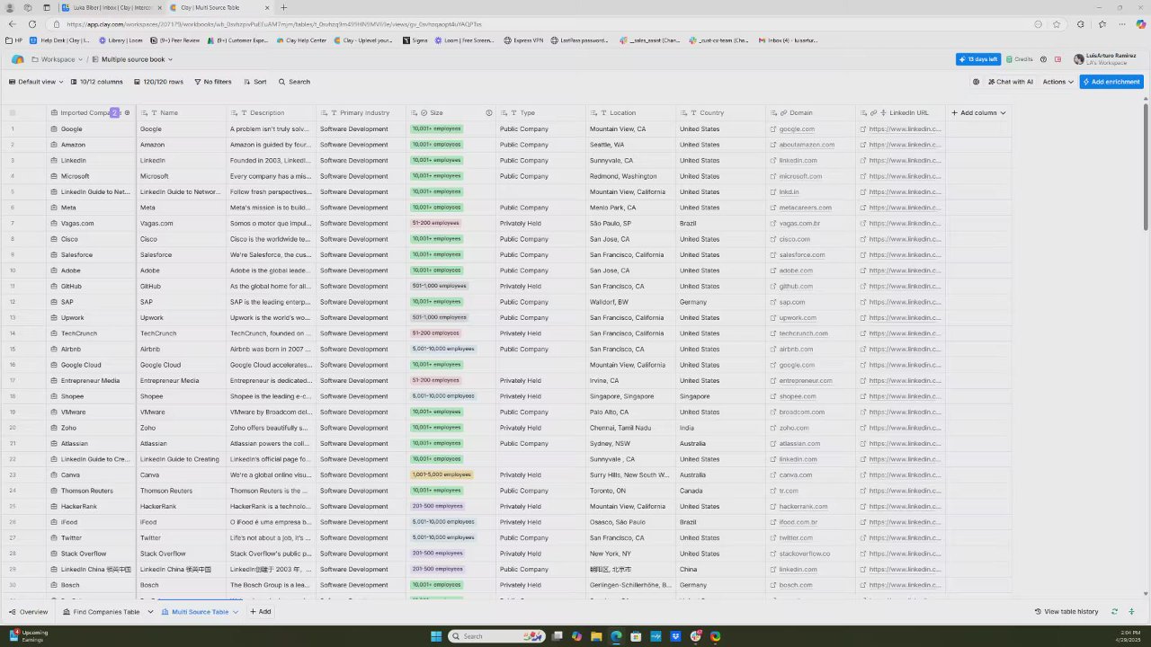1151x647 pixels.
Task: Click the 10,001+ employees tag in Google row
Action: click(x=437, y=129)
